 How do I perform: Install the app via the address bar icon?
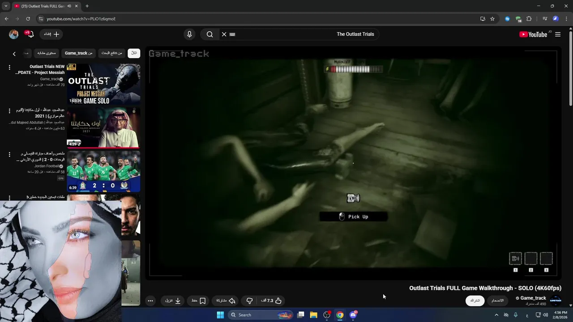[x=483, y=19]
